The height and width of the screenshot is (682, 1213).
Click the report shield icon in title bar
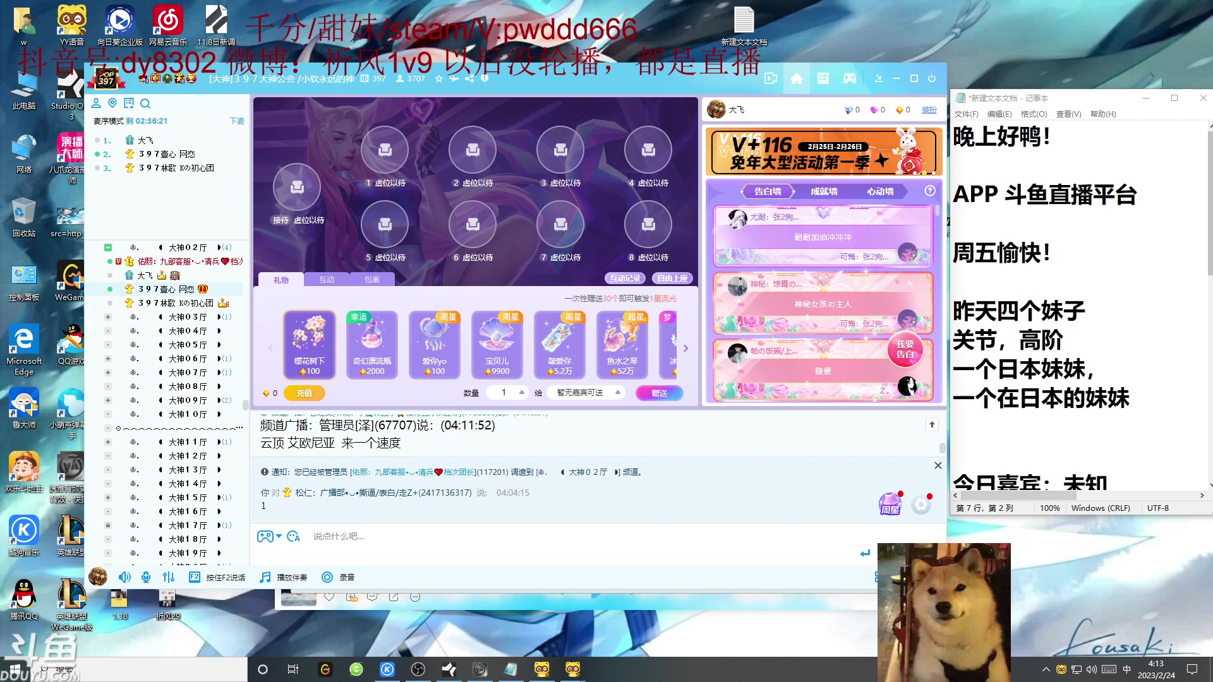(485, 79)
